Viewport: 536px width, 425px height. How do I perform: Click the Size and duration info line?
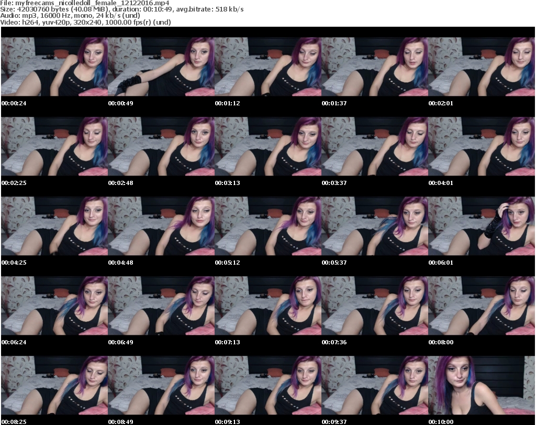coord(121,9)
